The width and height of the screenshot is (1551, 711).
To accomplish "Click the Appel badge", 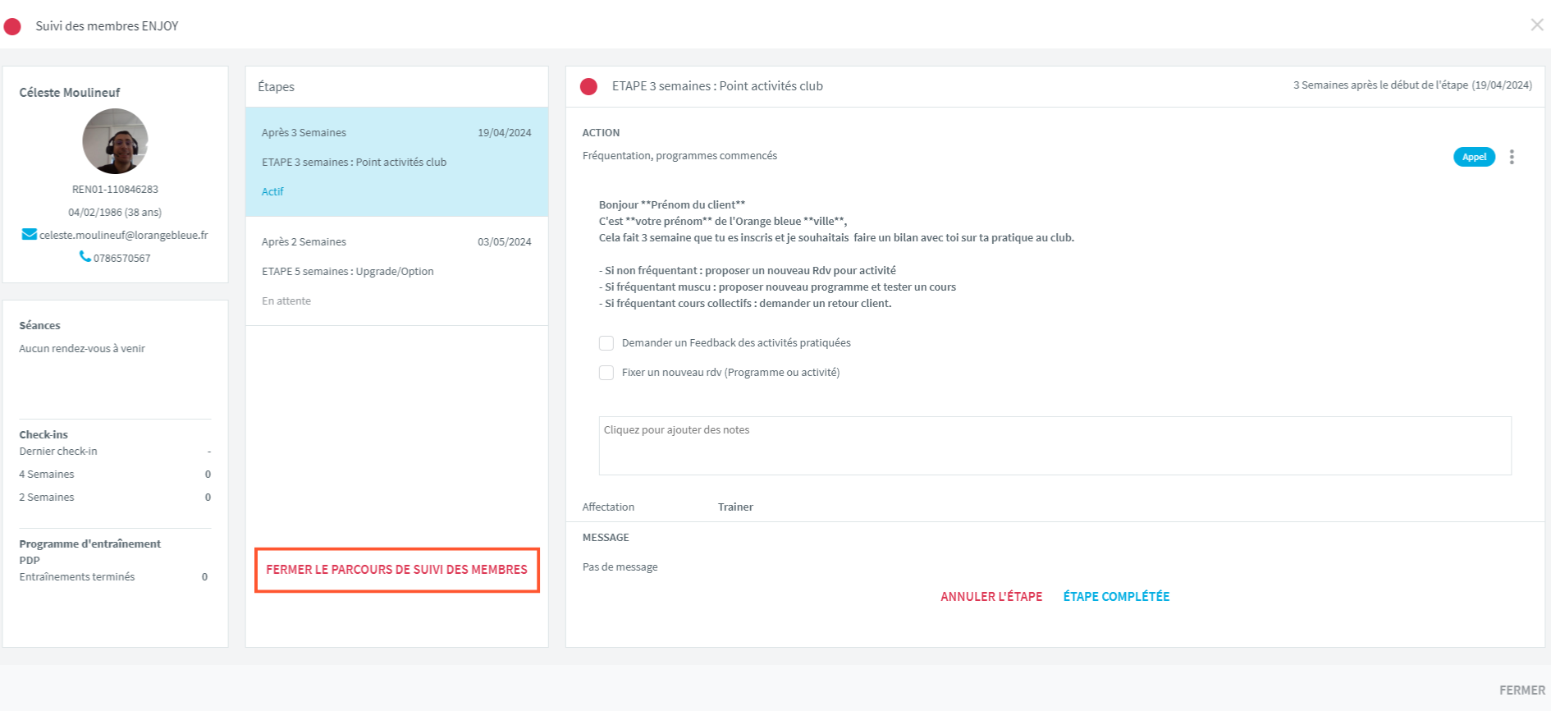I will click(1474, 157).
